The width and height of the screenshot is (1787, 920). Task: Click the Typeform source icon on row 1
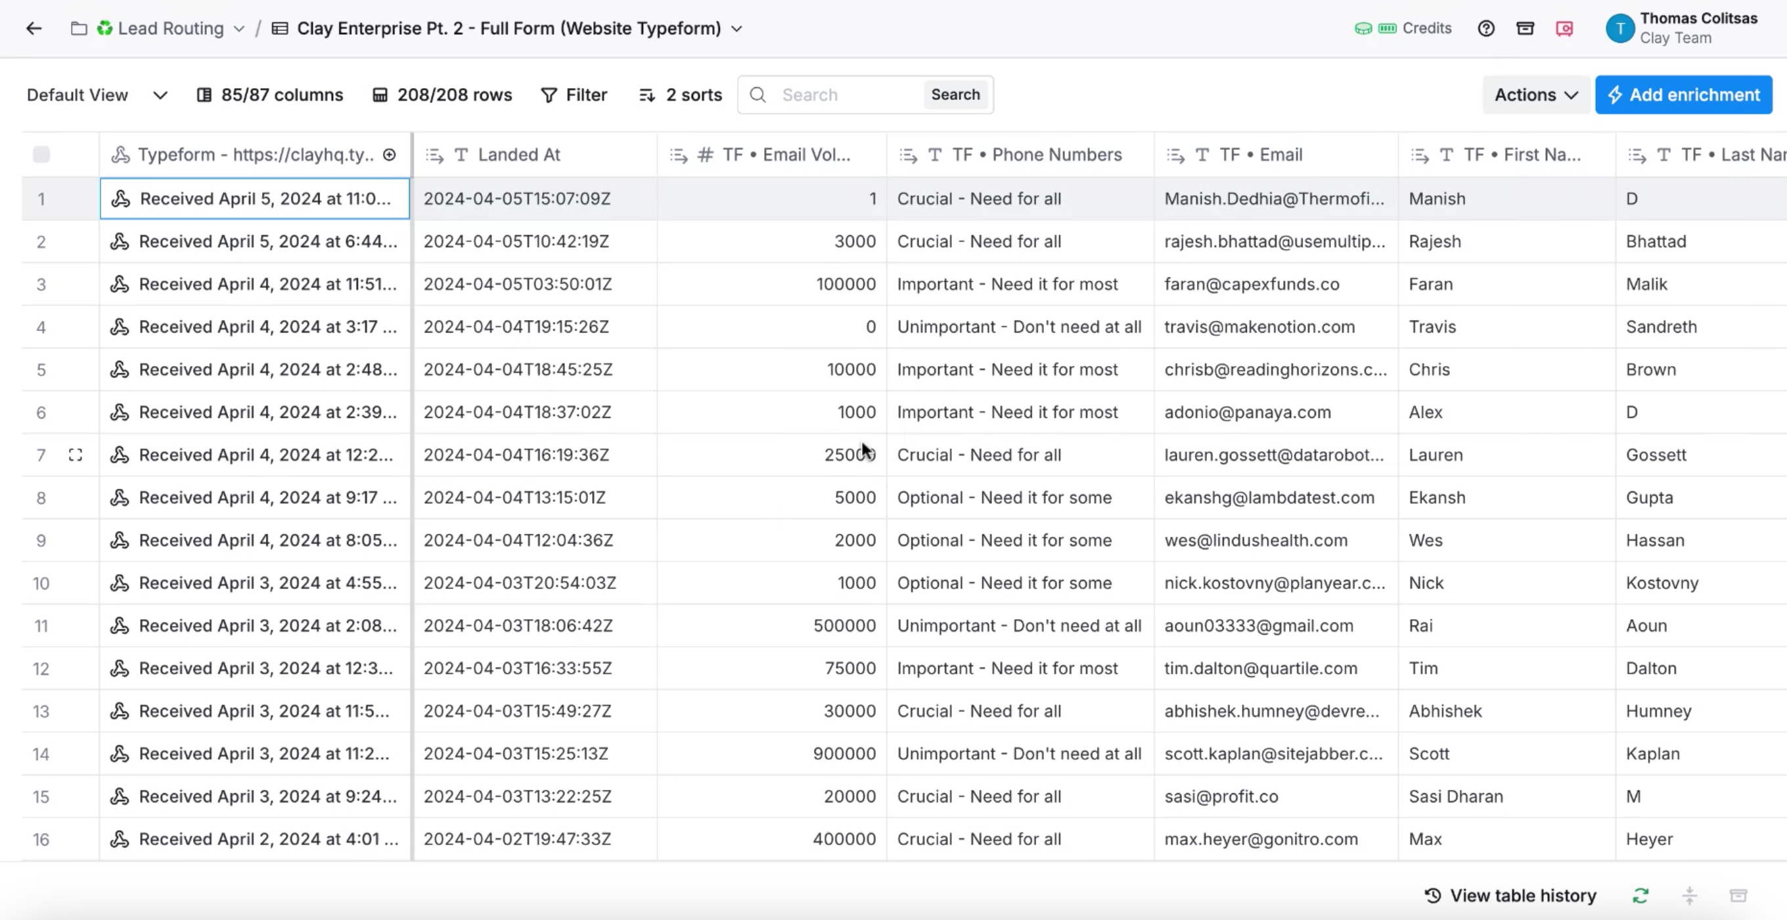(x=121, y=198)
